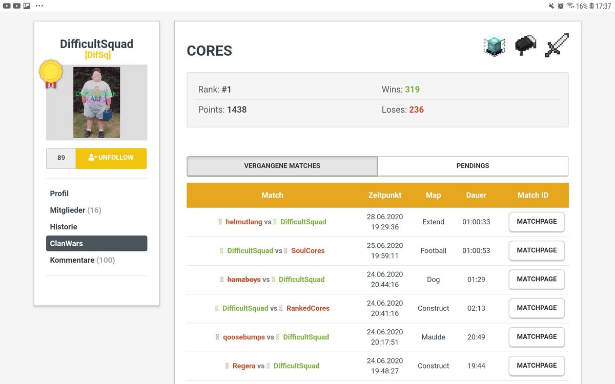Click the Match column header
Screen dimensions: 615x384
pos(272,195)
